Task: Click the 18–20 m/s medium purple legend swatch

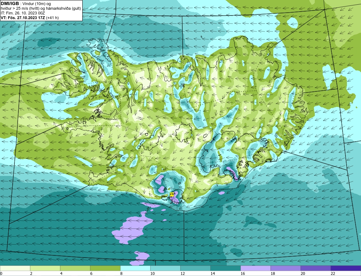Action: (286, 268)
